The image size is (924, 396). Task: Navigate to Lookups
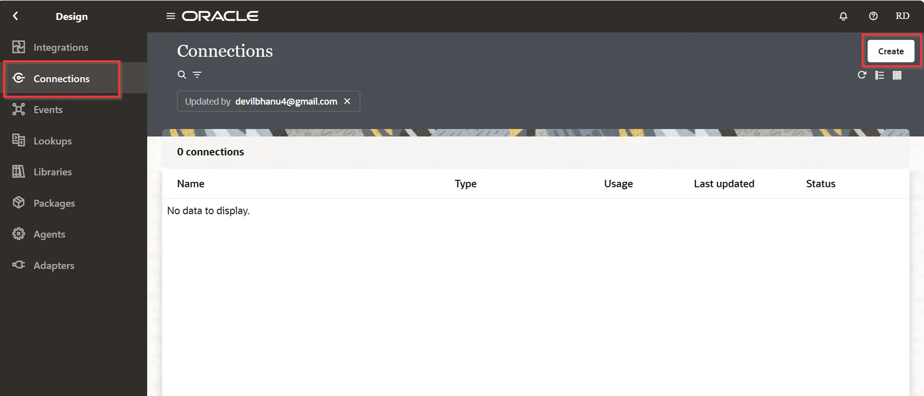52,141
